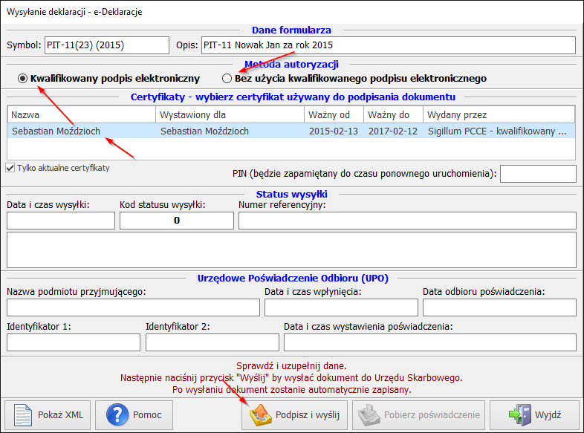Click the Podpisz i wyślij upload icon

(x=260, y=414)
